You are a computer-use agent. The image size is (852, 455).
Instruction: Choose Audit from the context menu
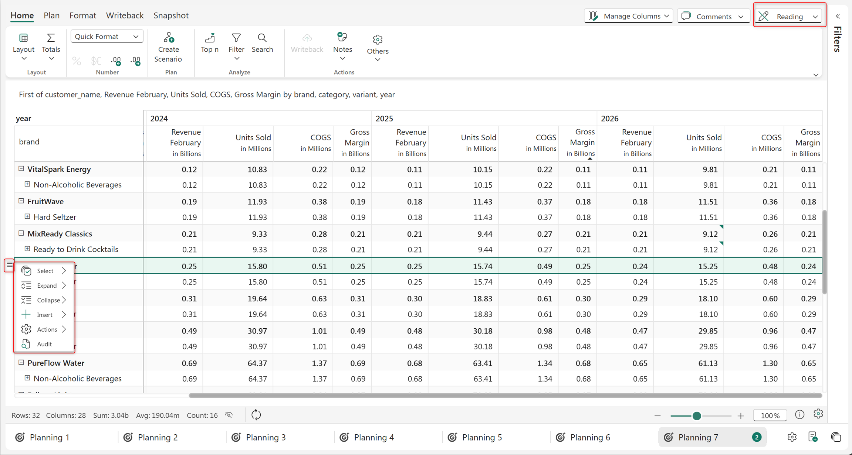pyautogui.click(x=44, y=344)
